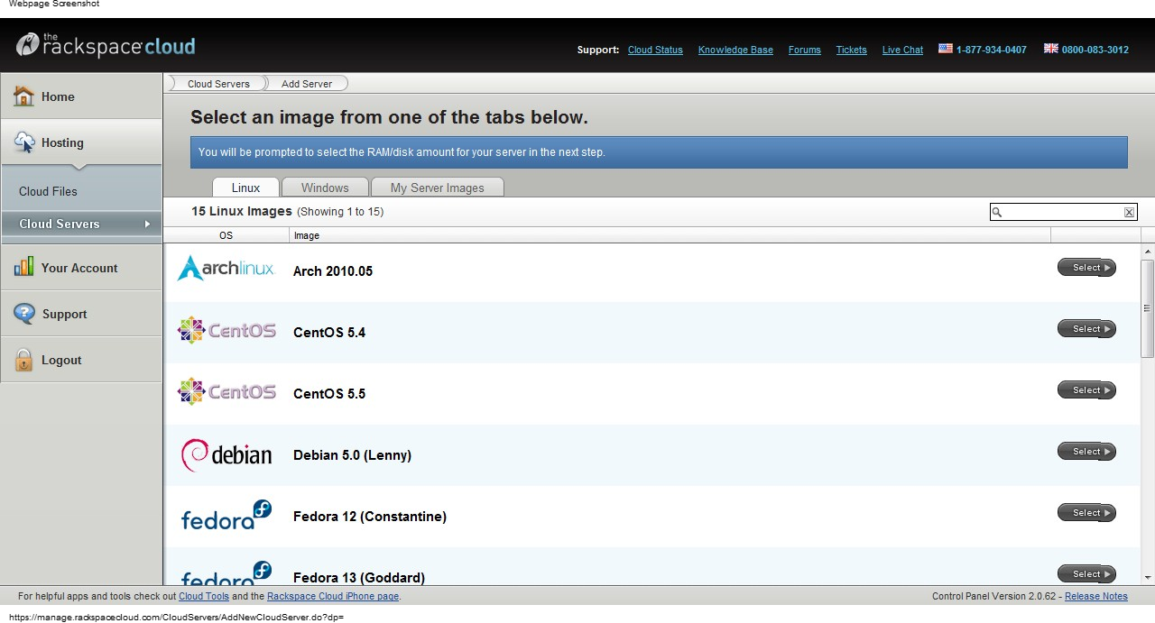
Task: Click the image list scrollbar thumb
Action: click(1148, 308)
